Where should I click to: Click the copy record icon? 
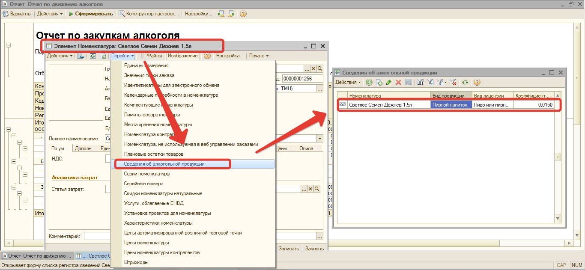tap(379, 82)
